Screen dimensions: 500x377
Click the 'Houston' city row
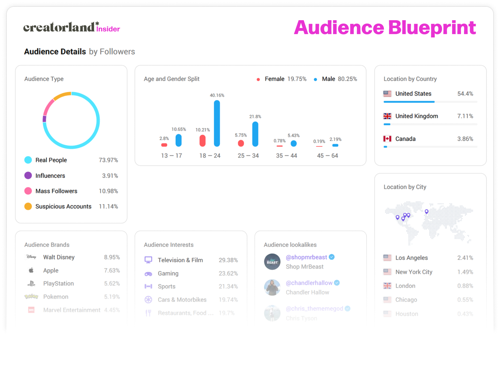[428, 314]
